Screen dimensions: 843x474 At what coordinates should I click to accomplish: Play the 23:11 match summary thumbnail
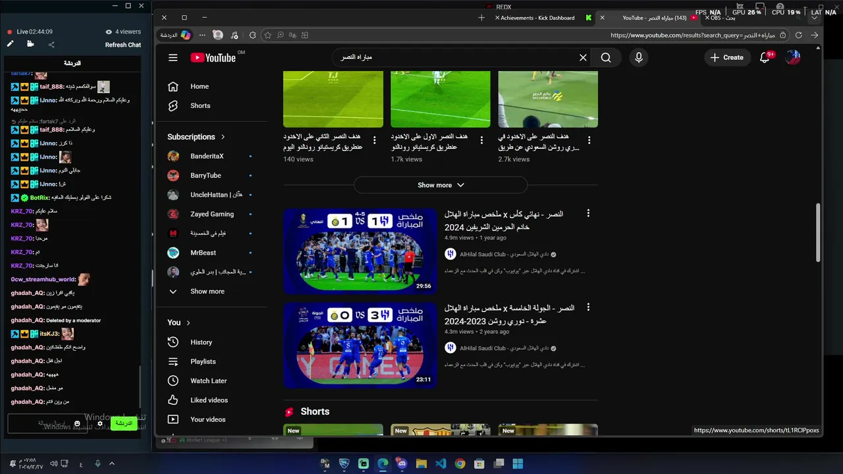(x=360, y=345)
